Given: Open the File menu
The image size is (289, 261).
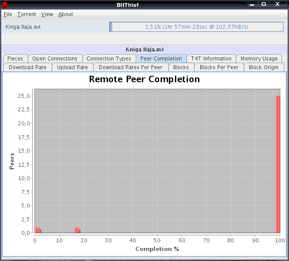Looking at the screenshot, I should [8, 14].
